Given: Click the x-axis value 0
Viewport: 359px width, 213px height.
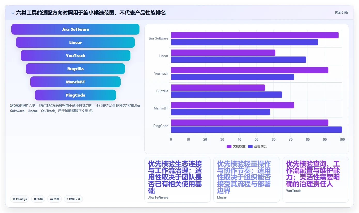Looking at the screenshot, I should [171, 139].
